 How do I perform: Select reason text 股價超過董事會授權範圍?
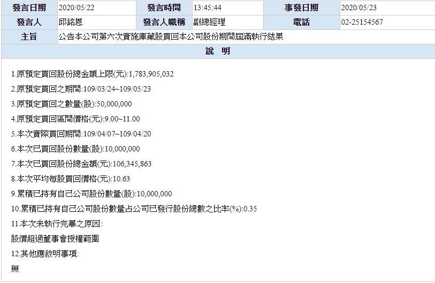(x=55, y=239)
